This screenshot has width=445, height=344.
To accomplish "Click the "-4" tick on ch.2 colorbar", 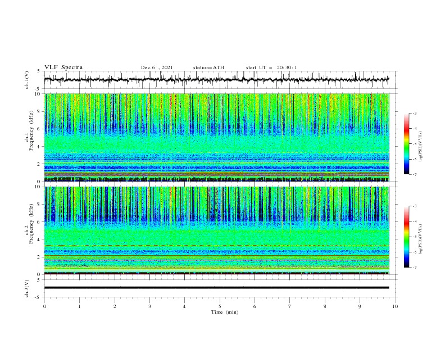I will (x=415, y=221).
